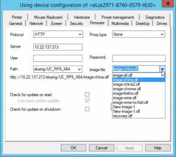Select image-china2.idf from the list
Viewport: 176px width, 157px height.
139,84
